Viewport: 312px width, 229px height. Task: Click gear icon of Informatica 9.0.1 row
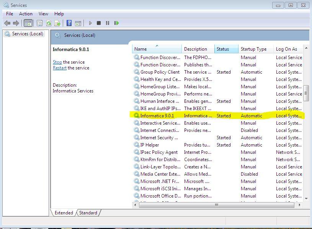137,115
